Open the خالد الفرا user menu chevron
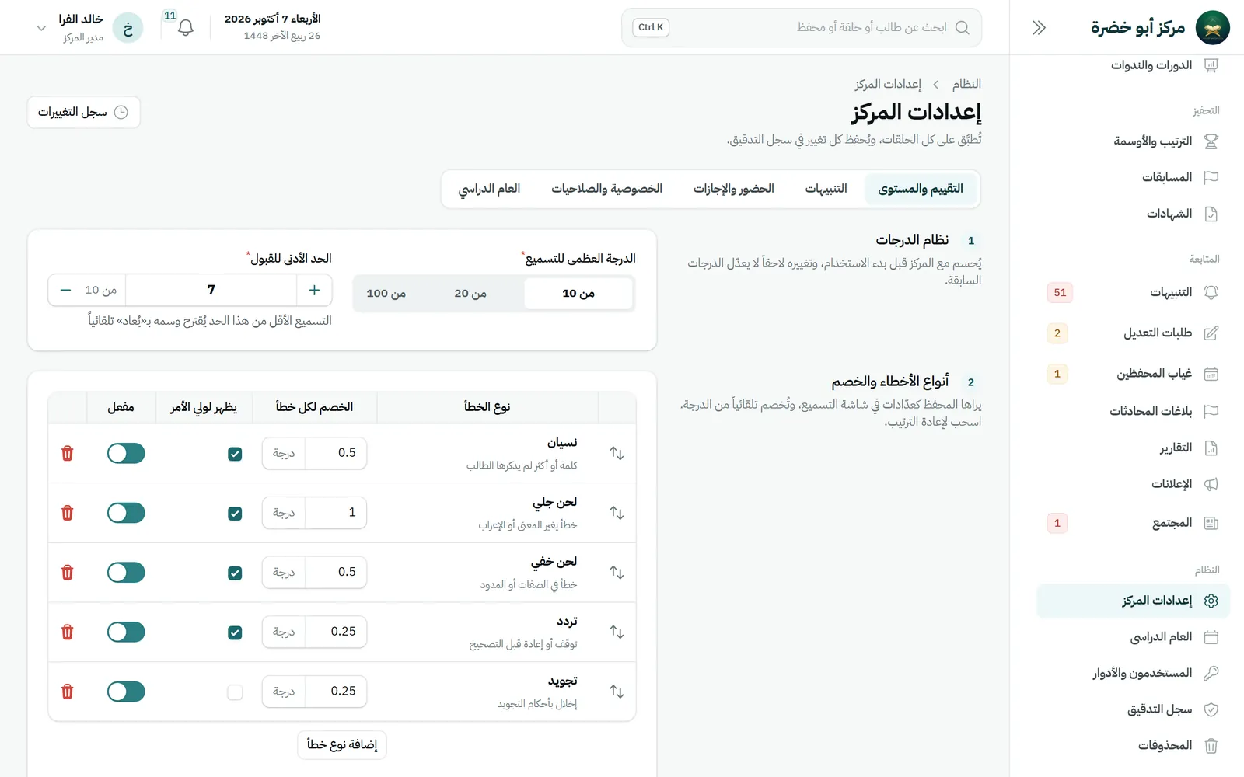 point(41,28)
